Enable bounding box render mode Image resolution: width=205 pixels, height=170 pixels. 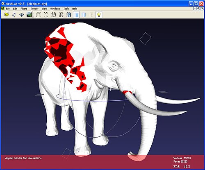click(39, 14)
